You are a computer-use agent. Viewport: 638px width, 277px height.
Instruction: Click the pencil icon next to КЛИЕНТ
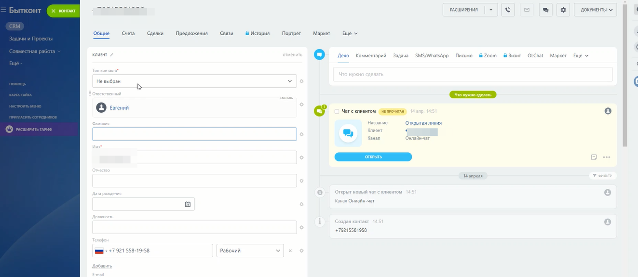tap(112, 55)
